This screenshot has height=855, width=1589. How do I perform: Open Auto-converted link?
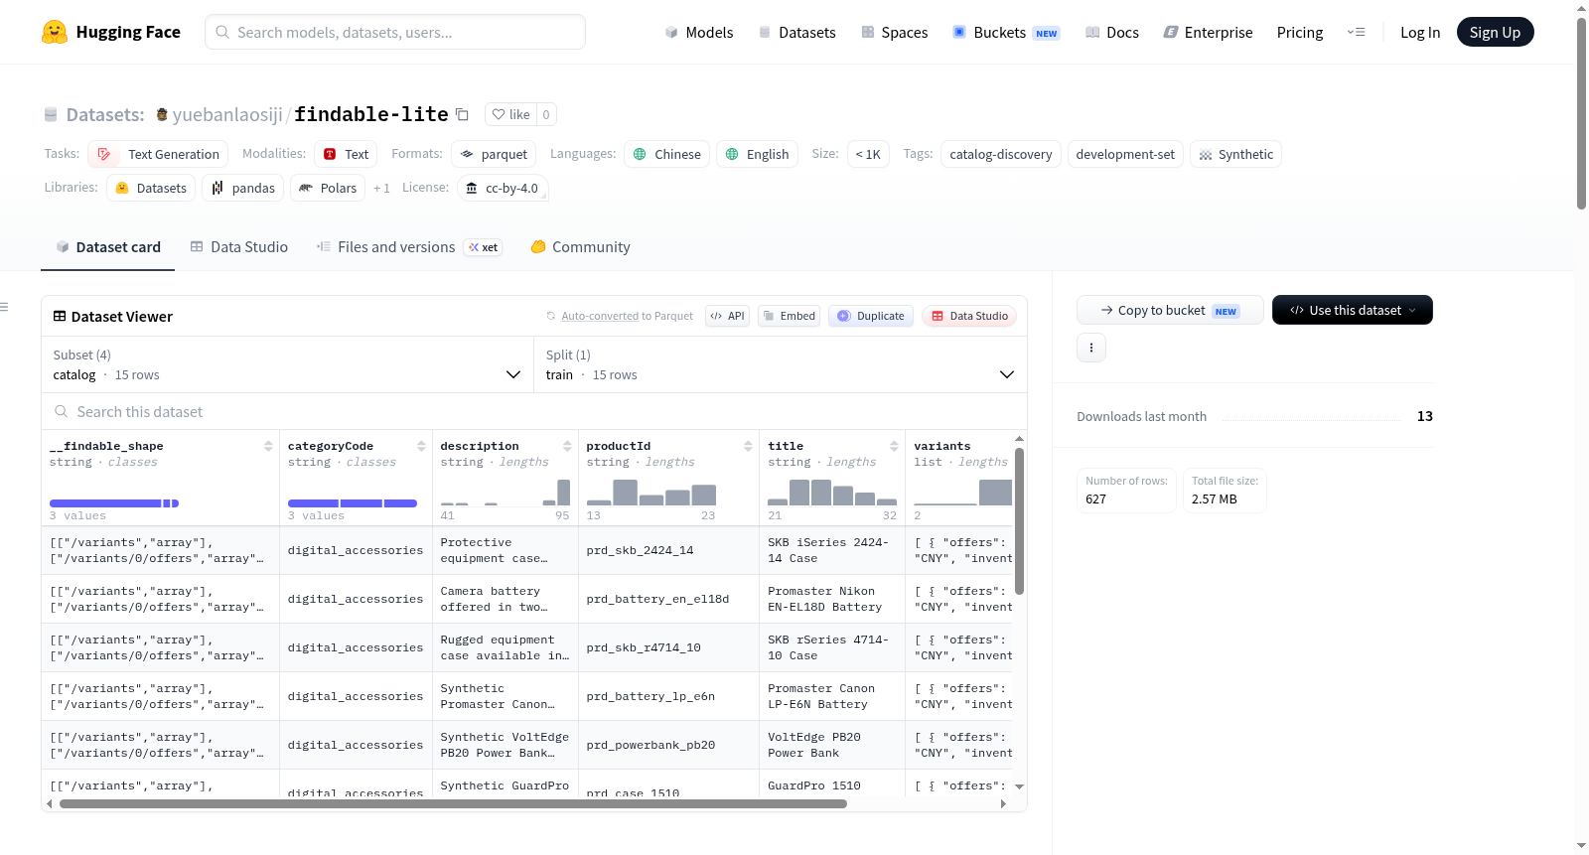click(x=600, y=316)
